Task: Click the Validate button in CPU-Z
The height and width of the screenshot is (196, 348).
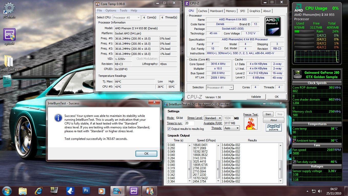Action: pyautogui.click(x=256, y=97)
